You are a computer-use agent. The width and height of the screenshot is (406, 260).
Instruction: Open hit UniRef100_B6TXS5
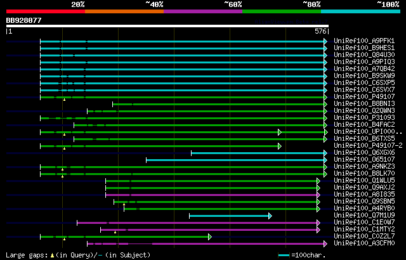364,139
